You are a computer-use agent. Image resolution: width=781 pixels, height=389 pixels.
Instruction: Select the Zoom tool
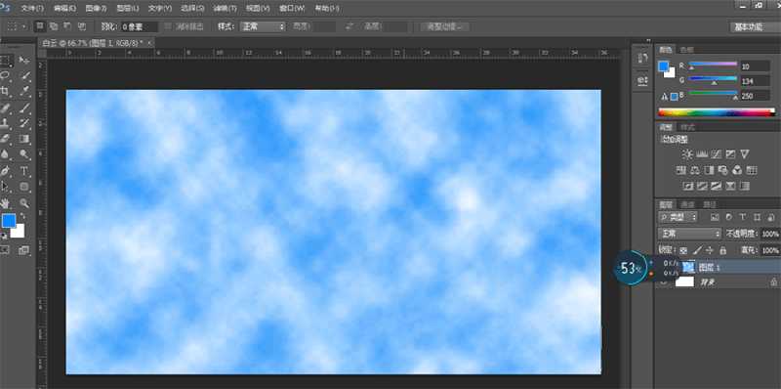[24, 203]
